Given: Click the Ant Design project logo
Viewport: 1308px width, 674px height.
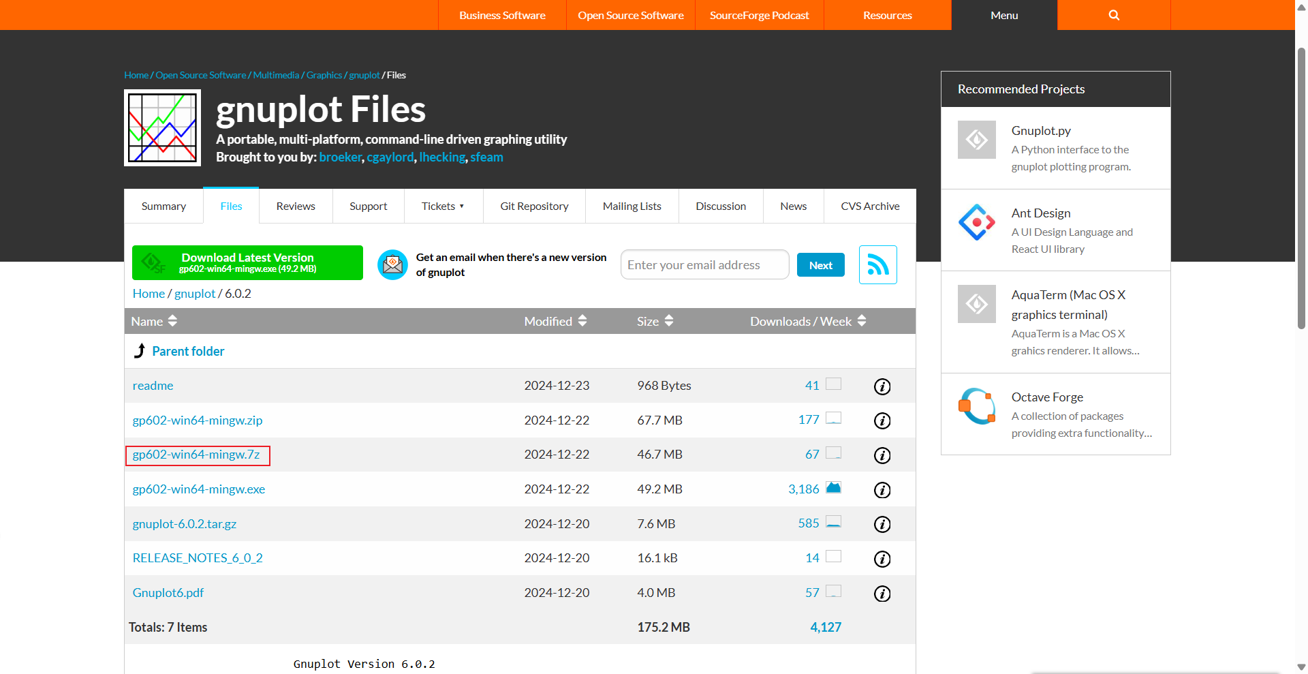Looking at the screenshot, I should (977, 222).
